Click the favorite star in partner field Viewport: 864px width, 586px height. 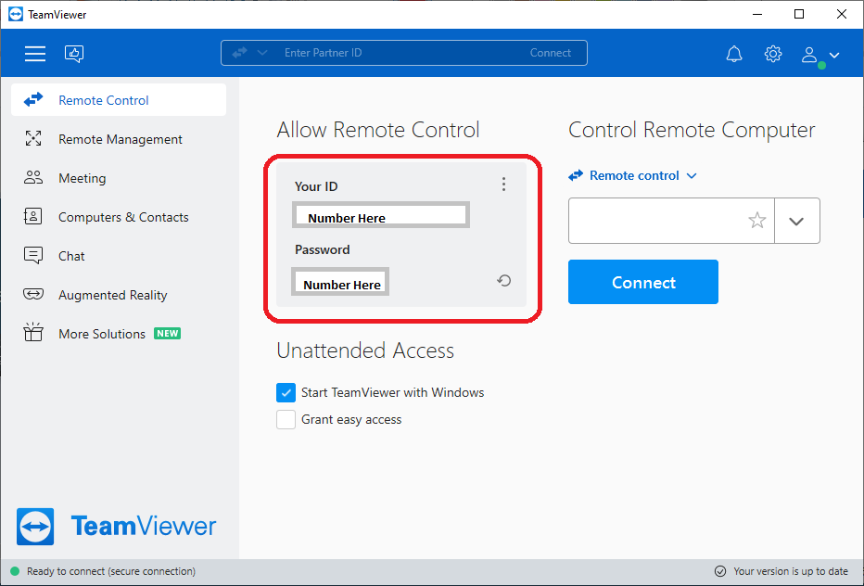click(x=757, y=221)
